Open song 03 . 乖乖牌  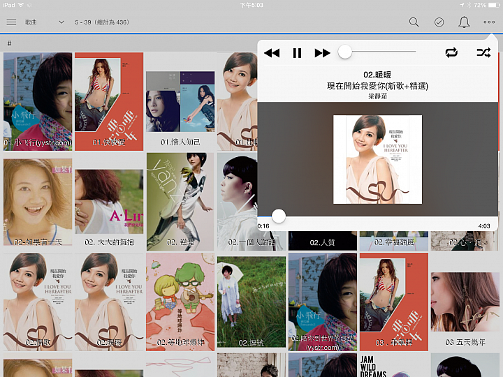pos(393,302)
